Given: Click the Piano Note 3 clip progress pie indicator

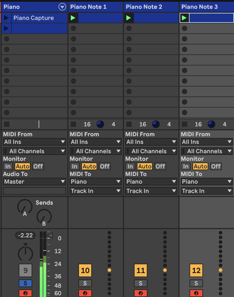Looking at the screenshot, I should pos(211,124).
